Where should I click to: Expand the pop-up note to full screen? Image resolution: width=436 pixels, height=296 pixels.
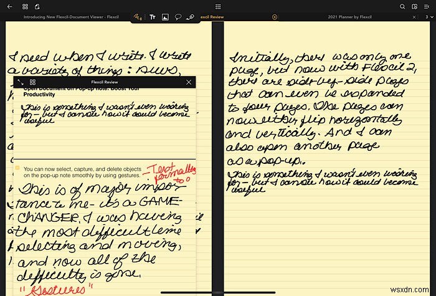21,82
